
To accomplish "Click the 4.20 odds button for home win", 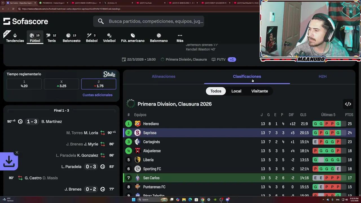I will click(24, 84).
